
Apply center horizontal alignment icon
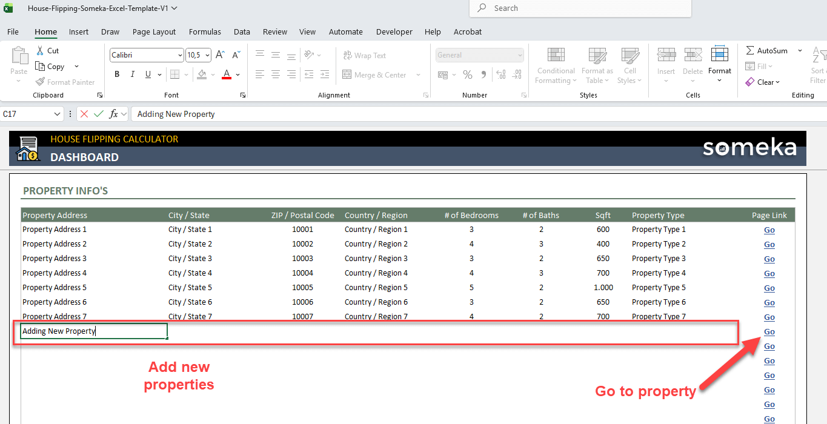click(276, 75)
